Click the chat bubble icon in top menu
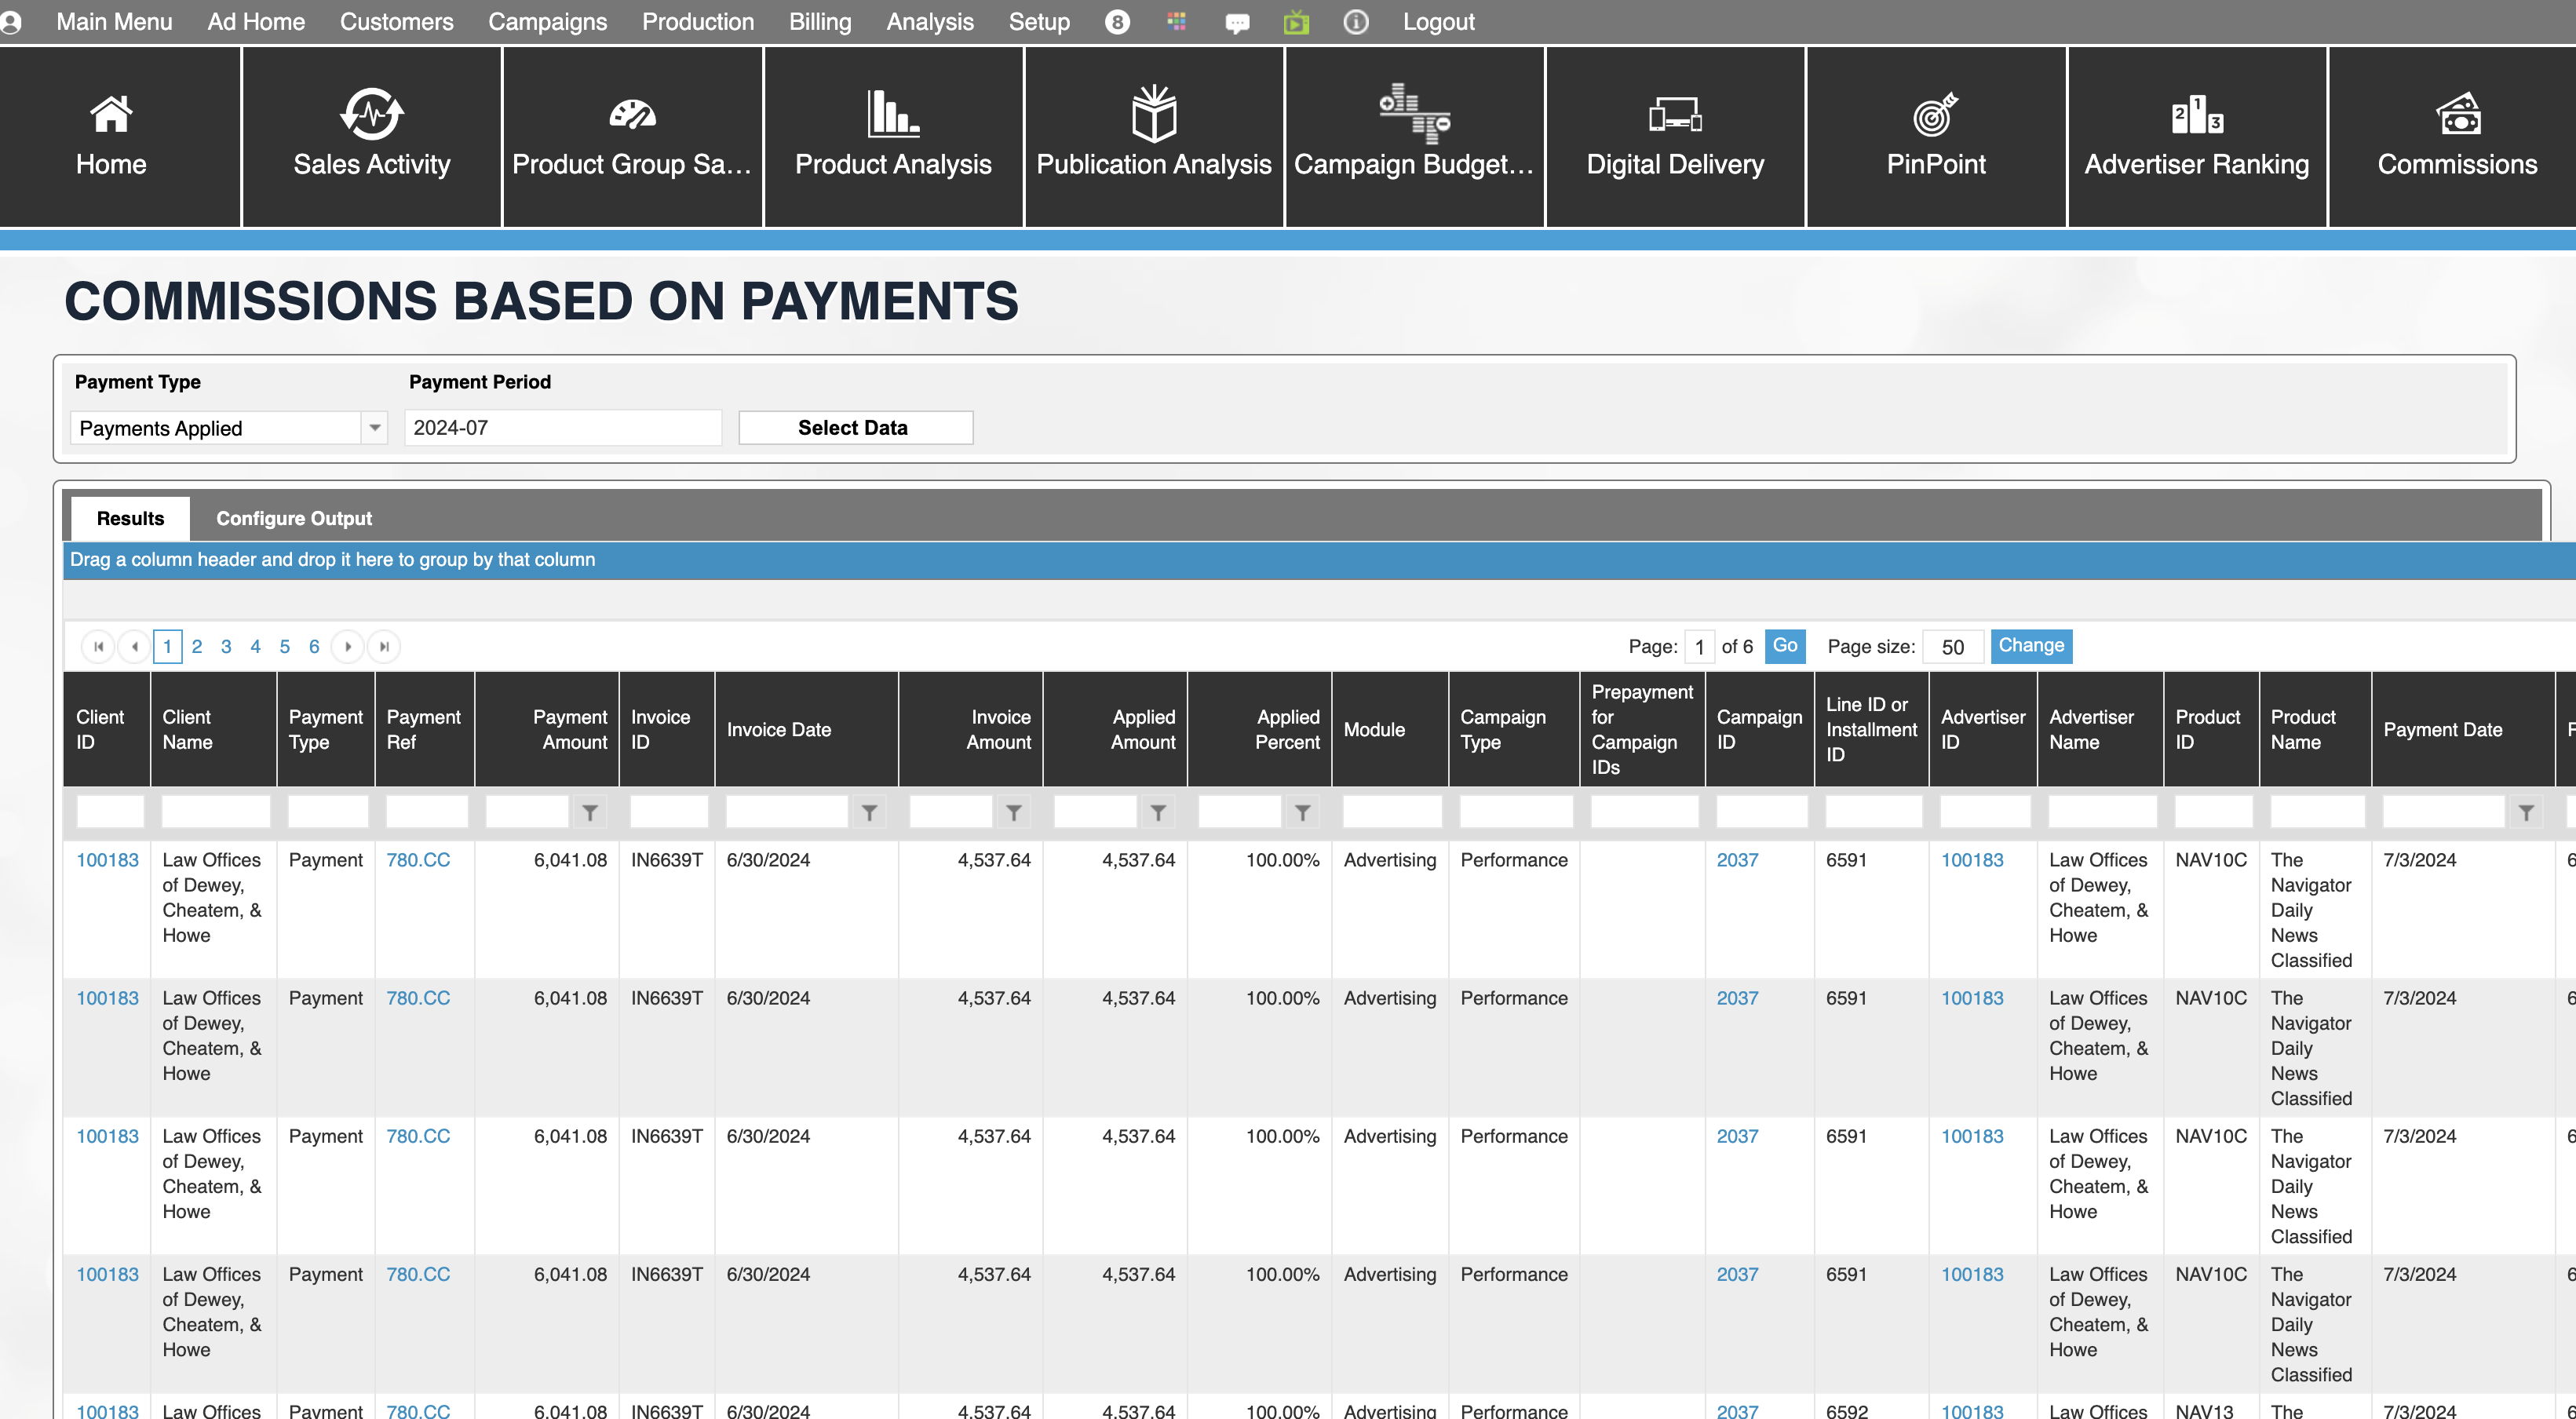This screenshot has height=1419, width=2576. click(1237, 22)
